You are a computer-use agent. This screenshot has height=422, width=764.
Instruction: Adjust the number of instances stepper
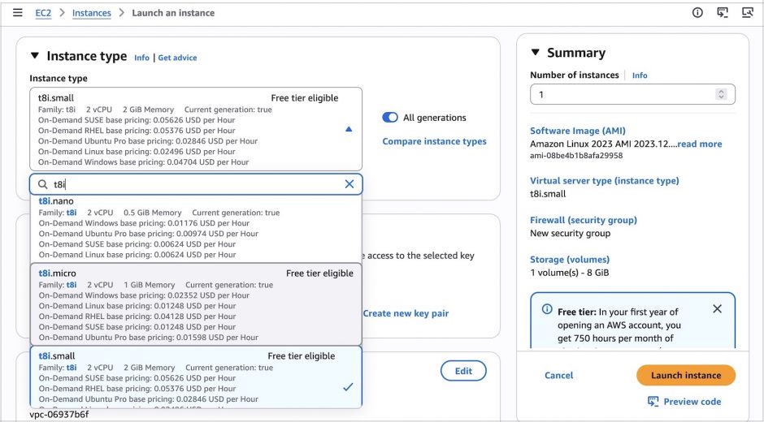(721, 94)
